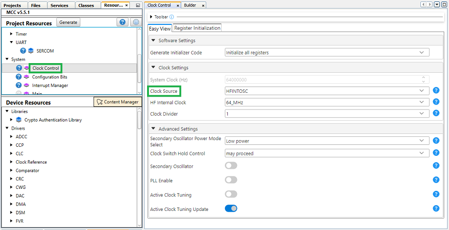Expand the ADCC driver tree node

11,137
